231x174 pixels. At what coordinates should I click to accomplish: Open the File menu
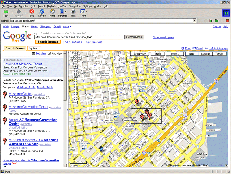(3, 6)
